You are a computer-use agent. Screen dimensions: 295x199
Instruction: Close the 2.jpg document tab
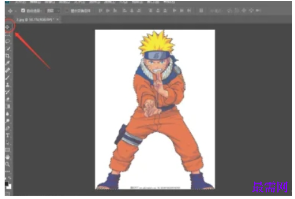[58, 20]
